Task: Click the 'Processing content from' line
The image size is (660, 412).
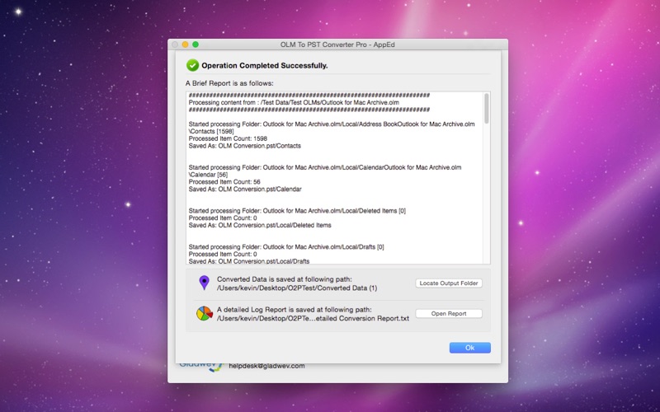Action: pos(294,102)
